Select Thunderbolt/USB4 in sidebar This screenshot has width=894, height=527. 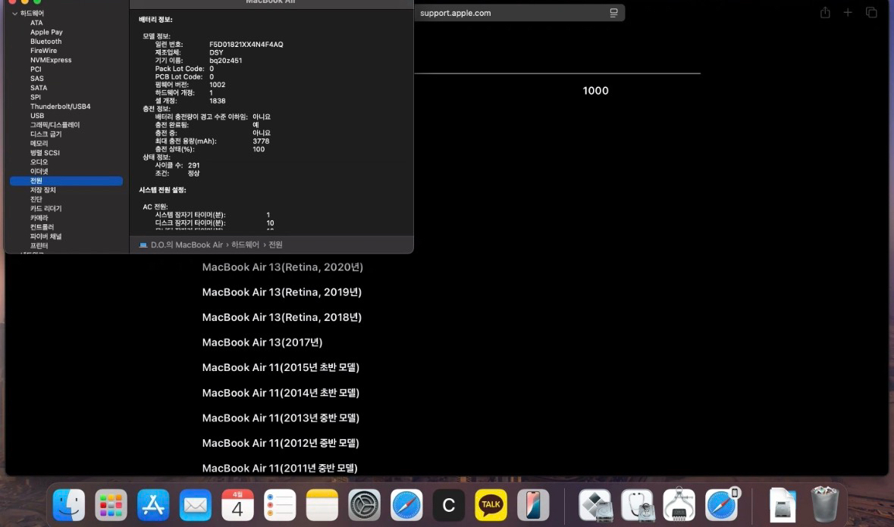60,107
